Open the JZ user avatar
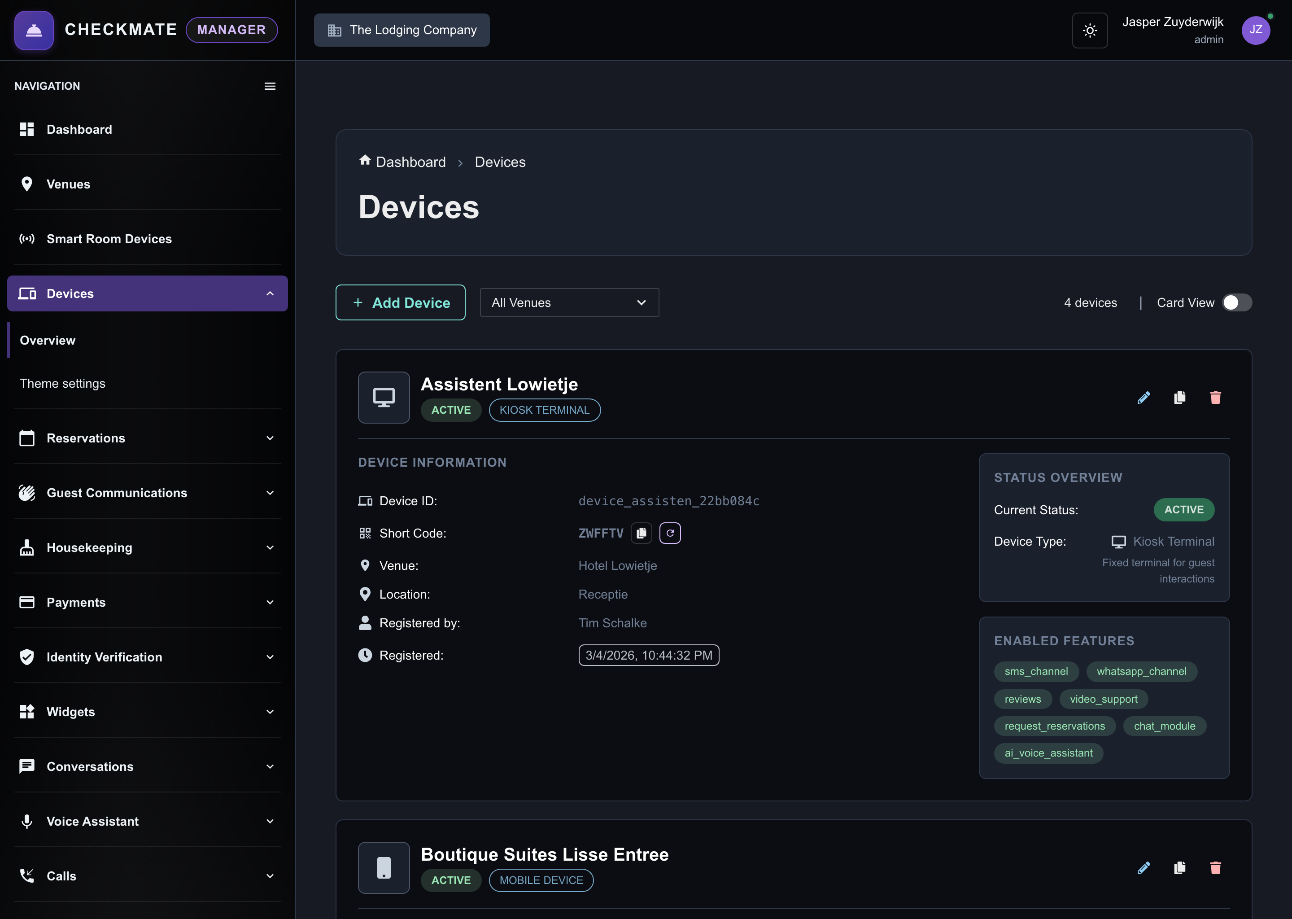Screen dimensions: 1292x919 pos(1255,30)
